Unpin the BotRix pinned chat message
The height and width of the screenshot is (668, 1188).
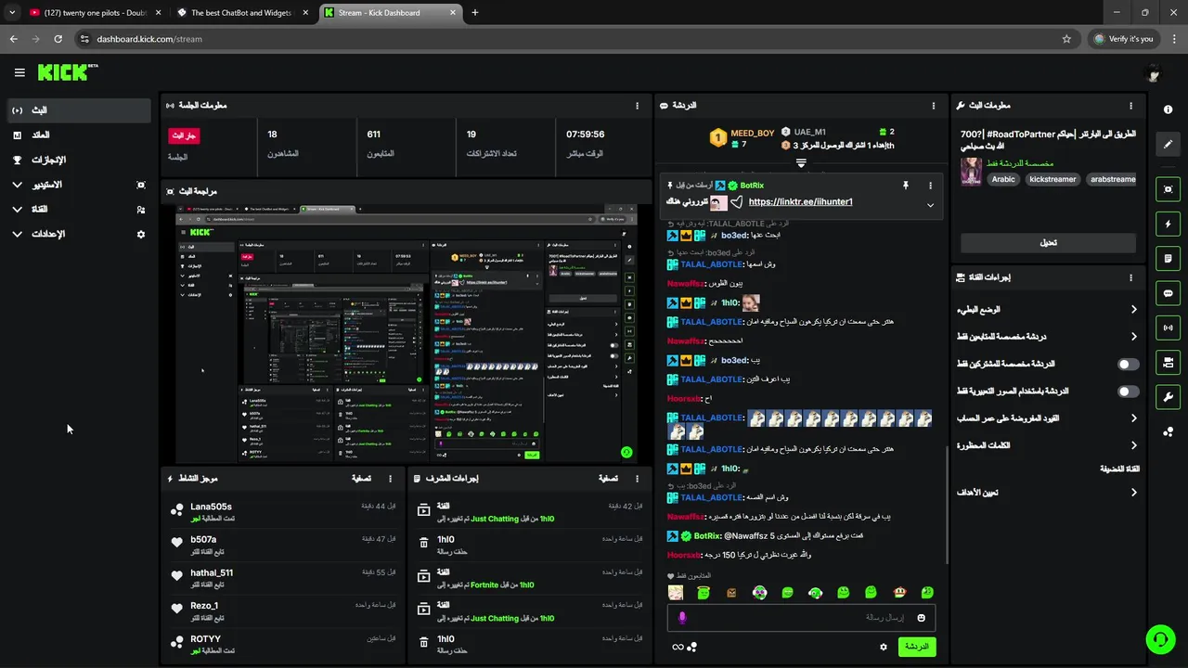click(905, 186)
